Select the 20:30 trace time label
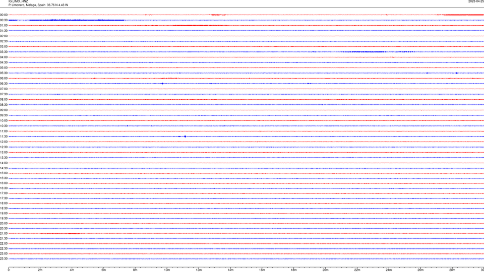The image size is (484, 272). point(4,229)
